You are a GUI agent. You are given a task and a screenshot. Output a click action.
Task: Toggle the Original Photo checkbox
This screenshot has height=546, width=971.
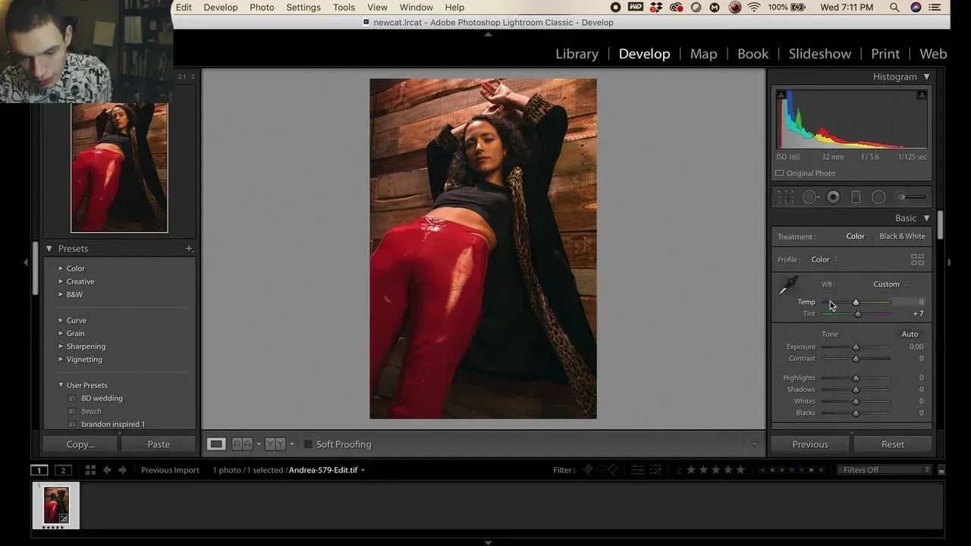(780, 174)
